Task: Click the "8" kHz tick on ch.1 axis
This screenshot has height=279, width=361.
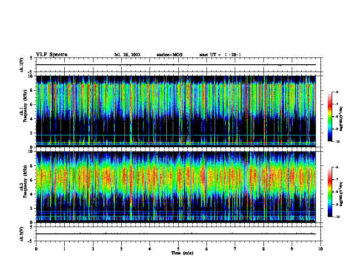Action: [32, 90]
